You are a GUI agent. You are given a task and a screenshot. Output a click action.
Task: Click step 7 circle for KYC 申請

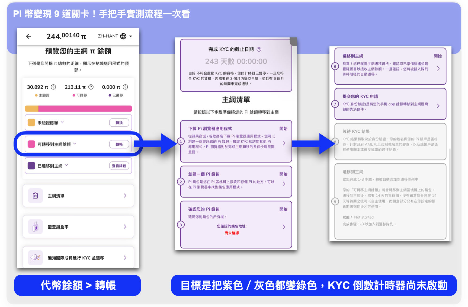pyautogui.click(x=335, y=104)
